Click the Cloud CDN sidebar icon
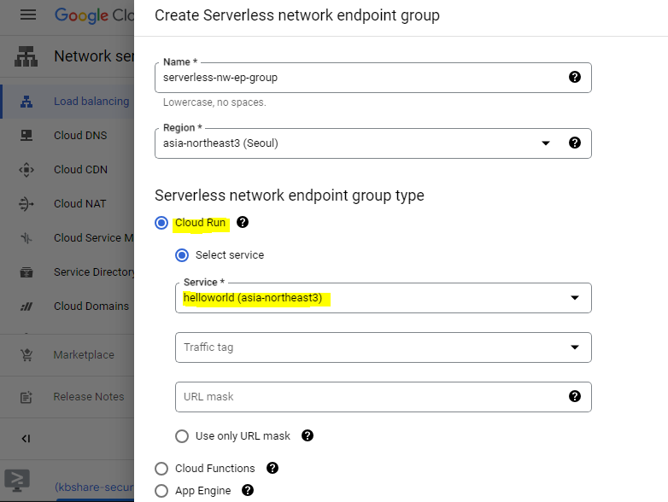The width and height of the screenshot is (668, 502). 26,169
